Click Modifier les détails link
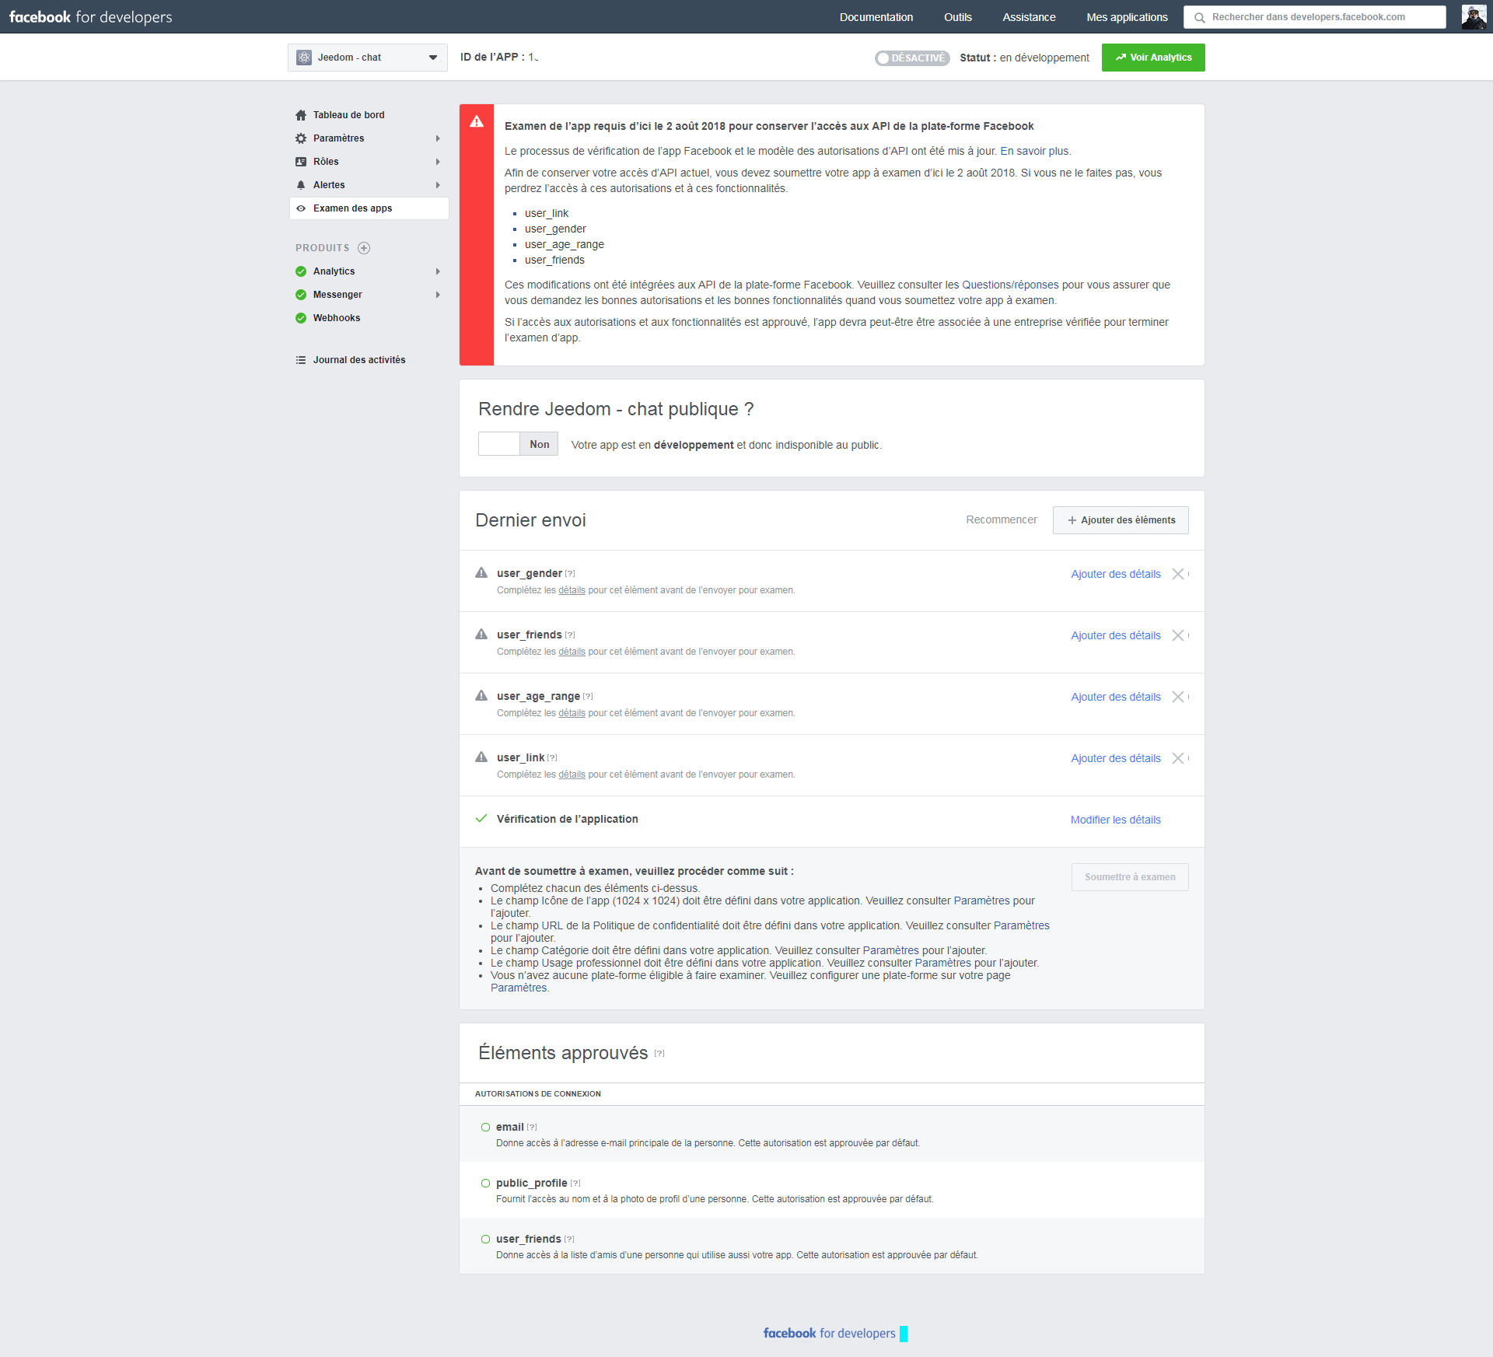The width and height of the screenshot is (1493, 1357). click(1115, 820)
